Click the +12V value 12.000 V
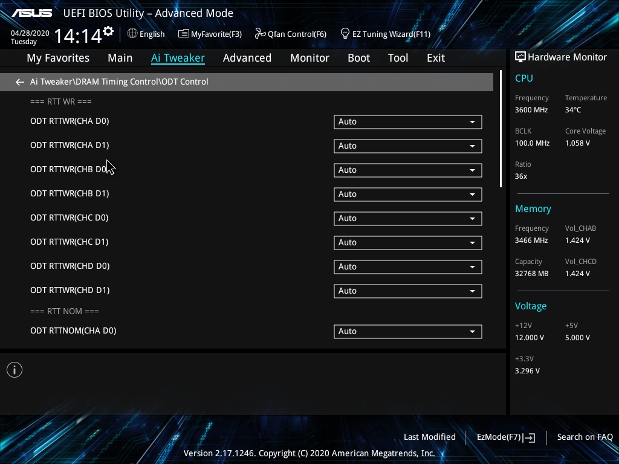The height and width of the screenshot is (464, 619). pos(529,338)
